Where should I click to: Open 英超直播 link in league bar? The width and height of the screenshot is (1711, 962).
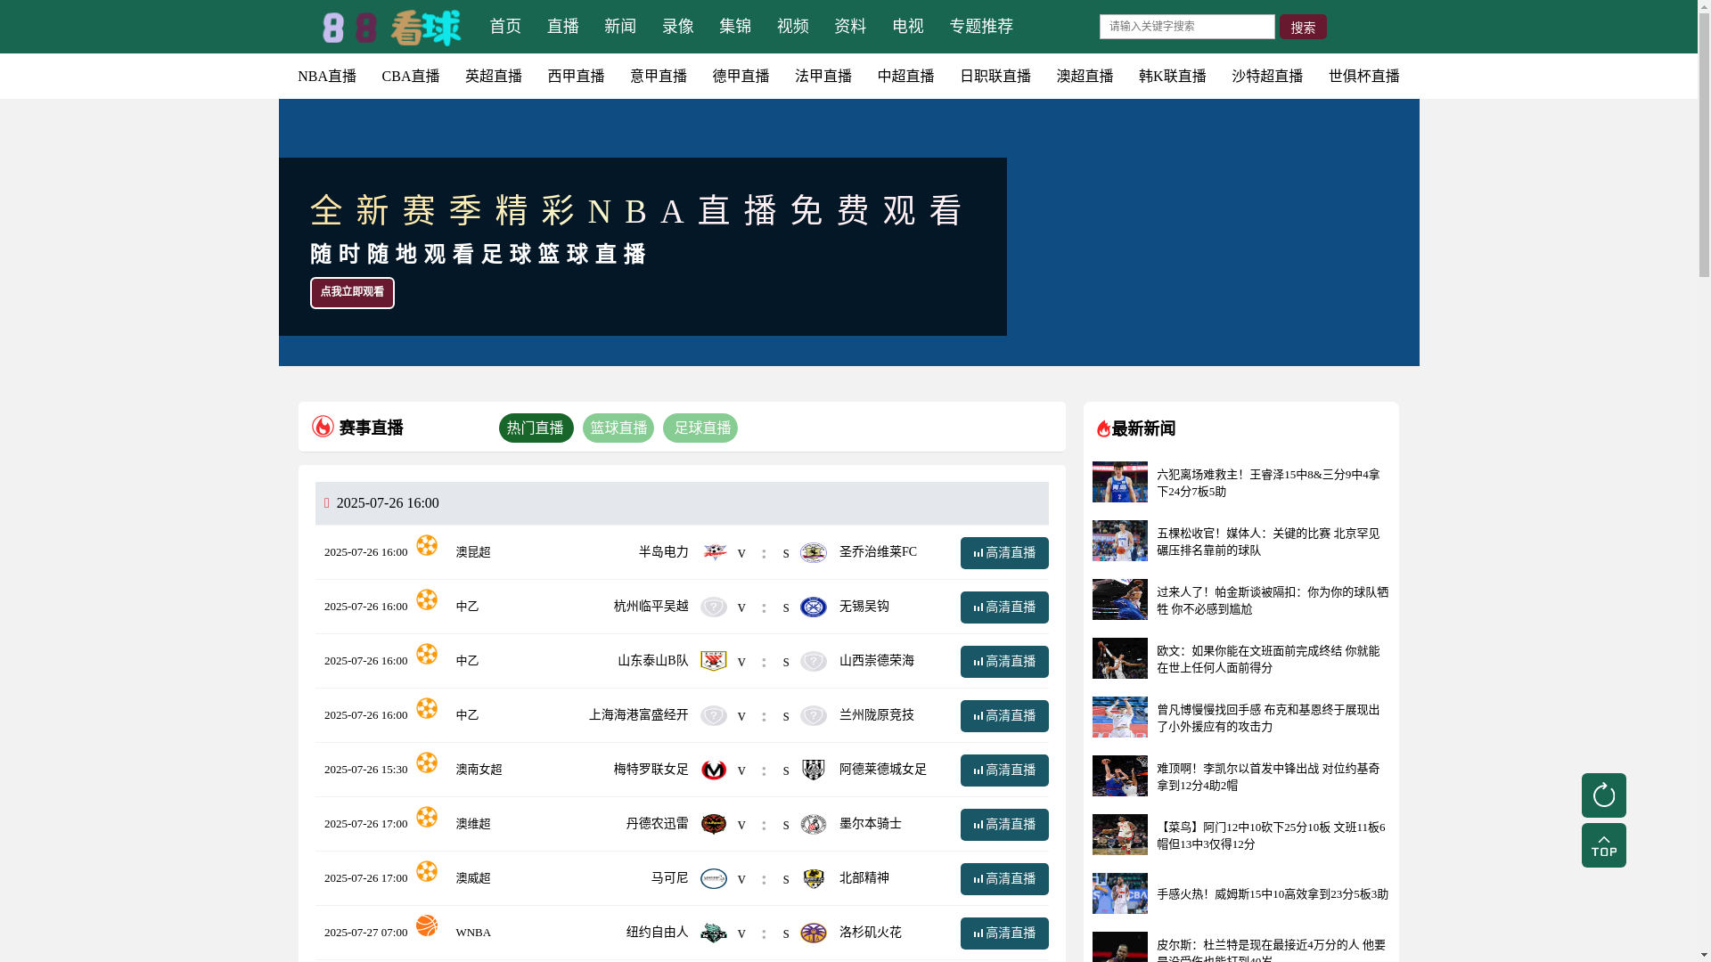click(494, 77)
